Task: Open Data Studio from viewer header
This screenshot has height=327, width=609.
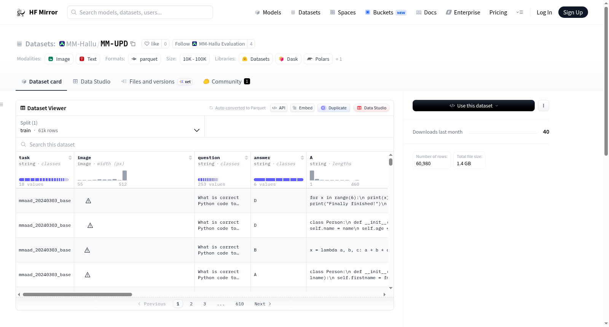Action: [x=371, y=108]
